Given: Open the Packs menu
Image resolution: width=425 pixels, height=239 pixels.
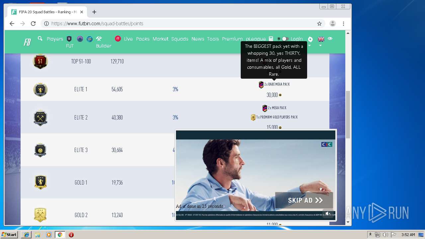Looking at the screenshot, I should tap(143, 39).
